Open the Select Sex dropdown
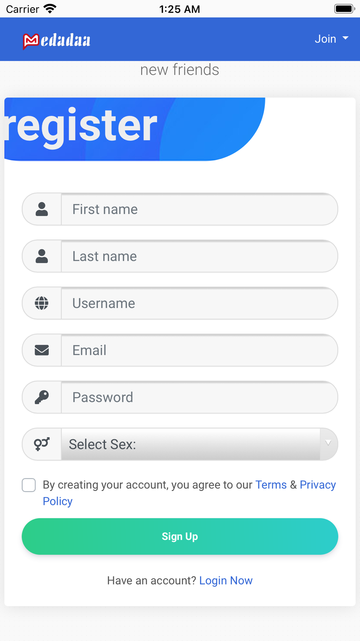This screenshot has width=360, height=641. (x=191, y=444)
